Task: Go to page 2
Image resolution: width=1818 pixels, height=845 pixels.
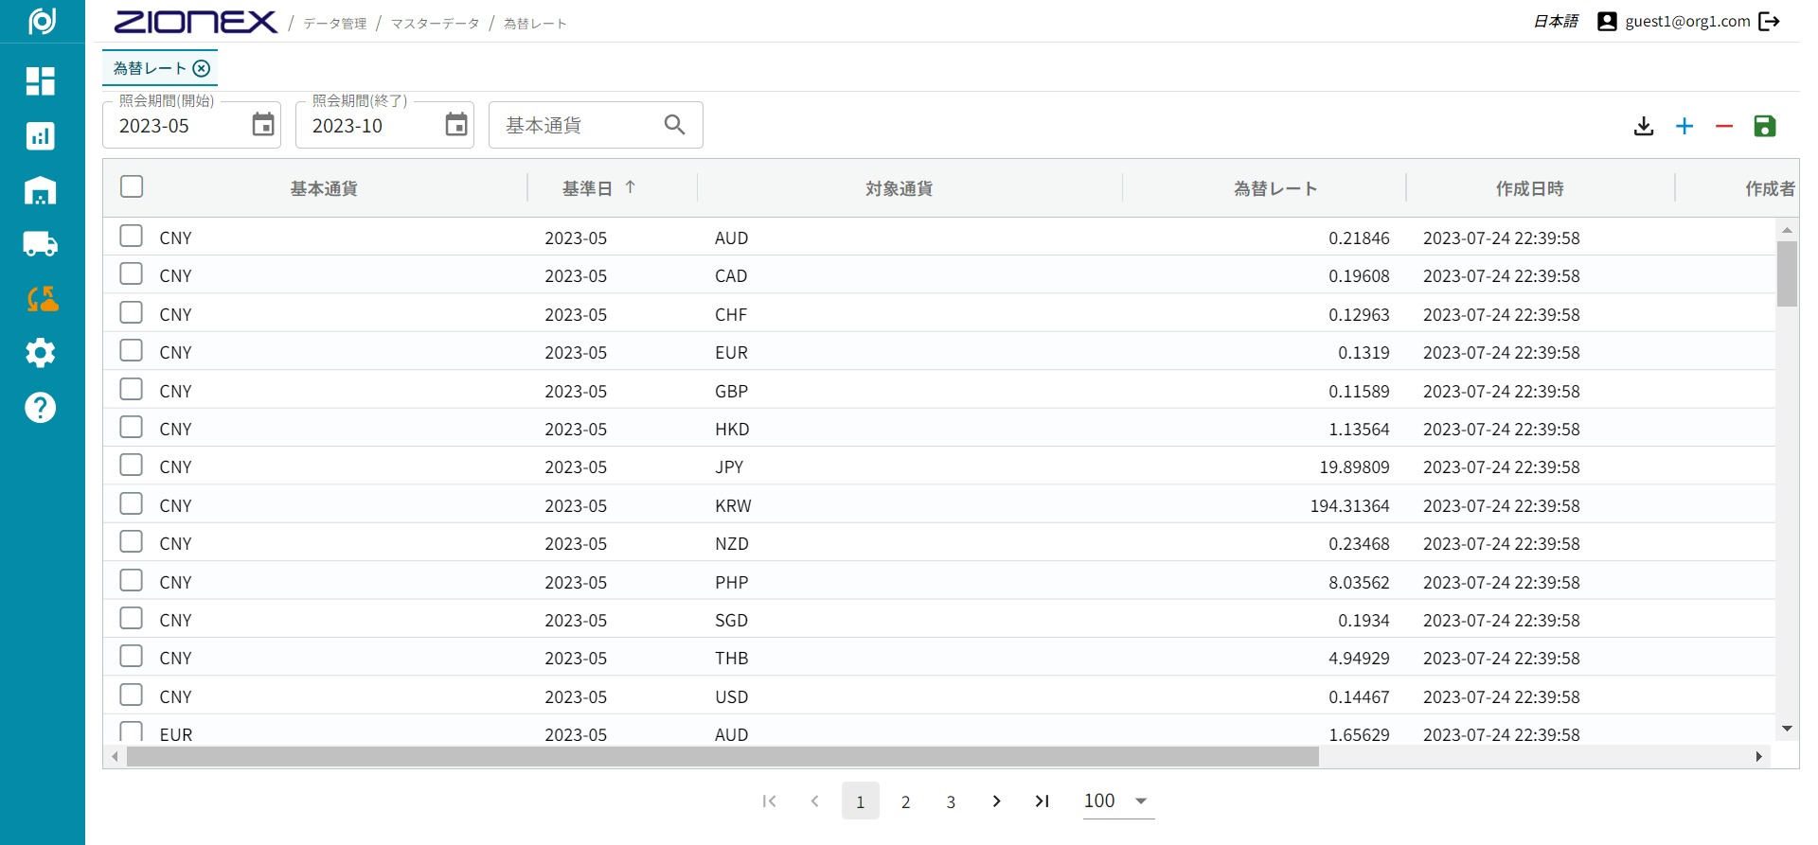Action: (x=906, y=801)
